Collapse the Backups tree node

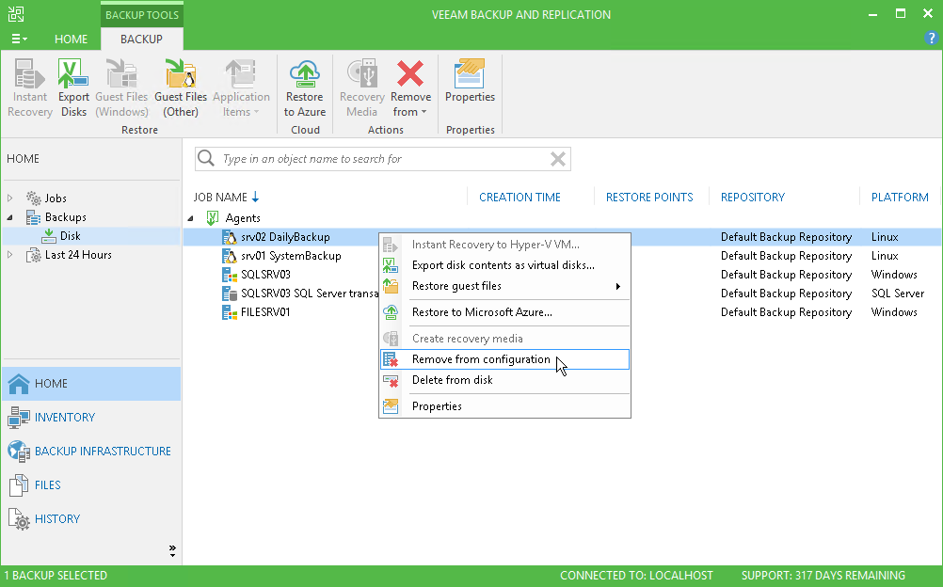tap(9, 217)
